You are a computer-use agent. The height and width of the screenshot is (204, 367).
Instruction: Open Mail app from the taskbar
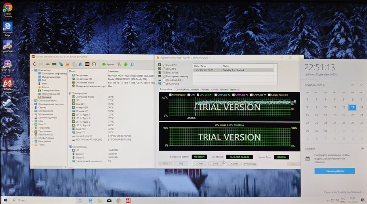click(109, 200)
